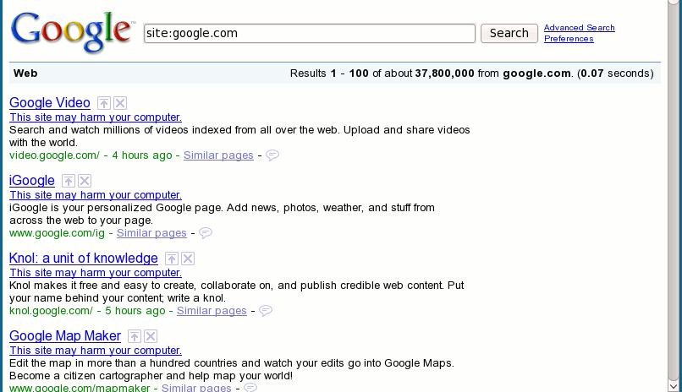Click the Search button

pyautogui.click(x=509, y=34)
